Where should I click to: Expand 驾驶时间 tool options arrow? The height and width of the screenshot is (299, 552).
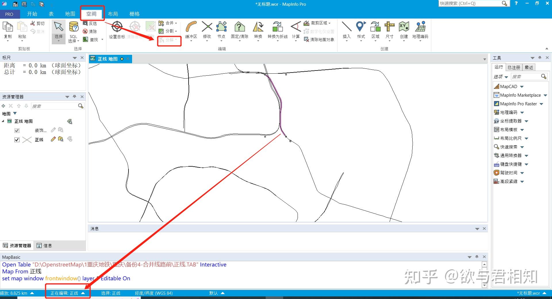(522, 173)
